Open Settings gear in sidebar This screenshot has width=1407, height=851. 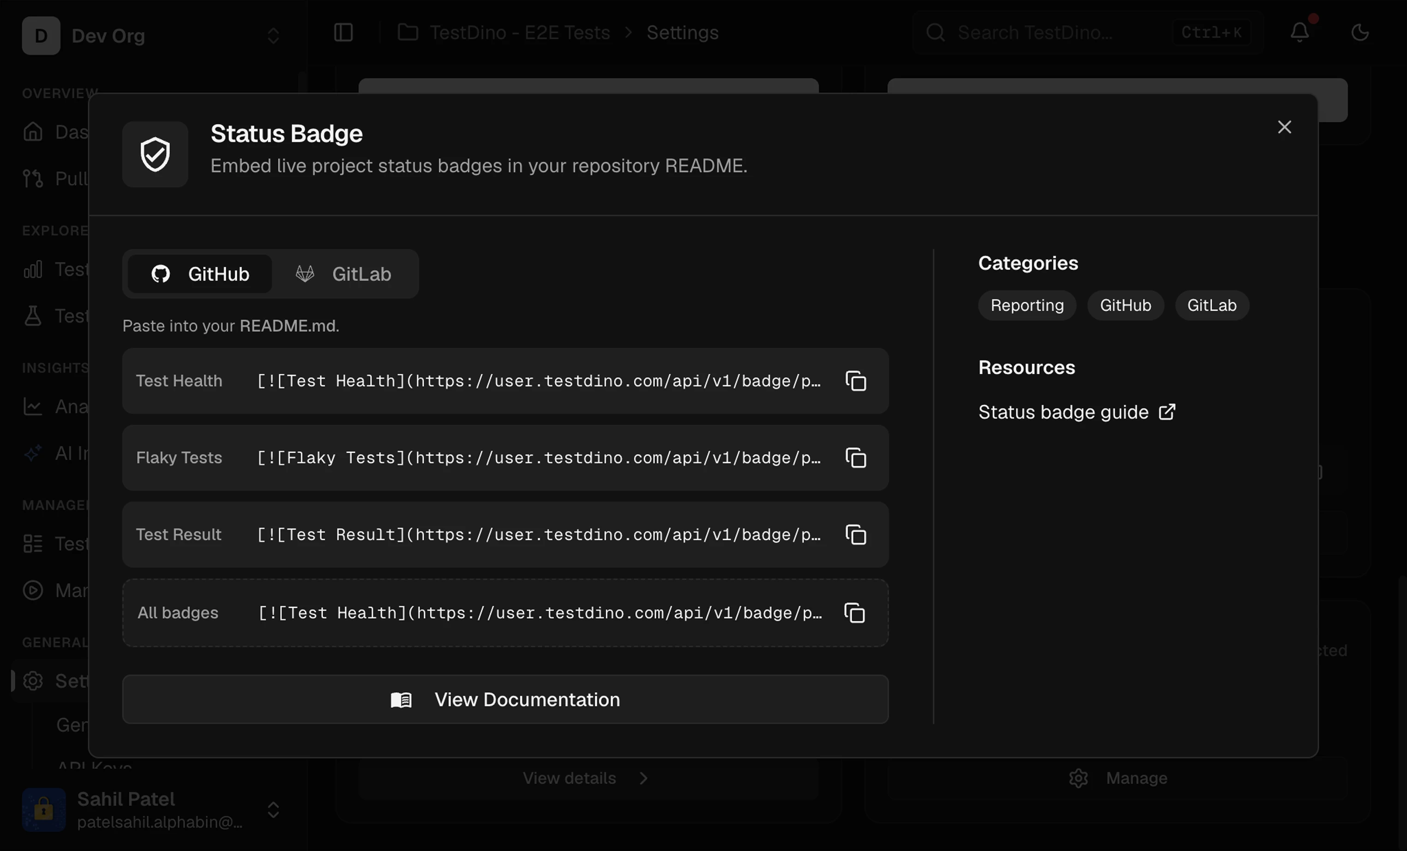[x=33, y=681]
